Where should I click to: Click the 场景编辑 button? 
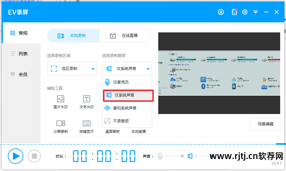pos(265,124)
